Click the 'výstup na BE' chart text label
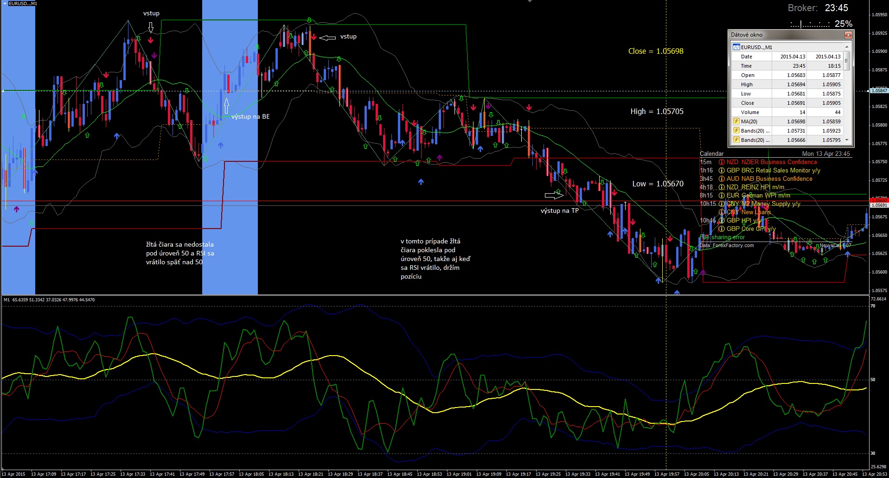The height and width of the screenshot is (478, 889). click(x=250, y=117)
